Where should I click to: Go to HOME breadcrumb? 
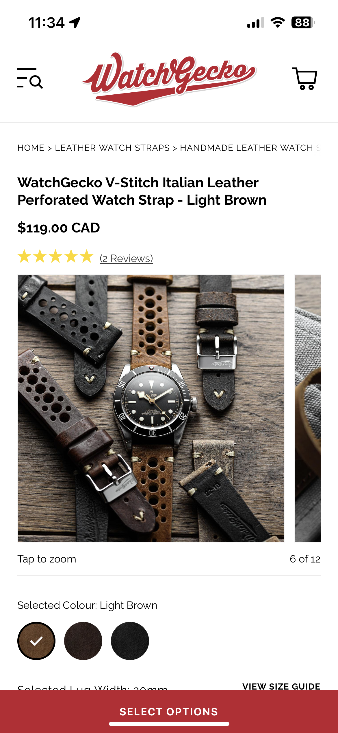tap(31, 148)
